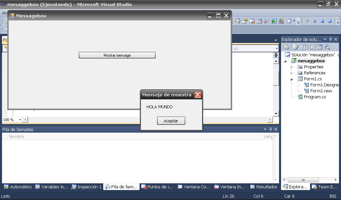
Task: Pause debugging with Break All icon
Action: [314, 21]
